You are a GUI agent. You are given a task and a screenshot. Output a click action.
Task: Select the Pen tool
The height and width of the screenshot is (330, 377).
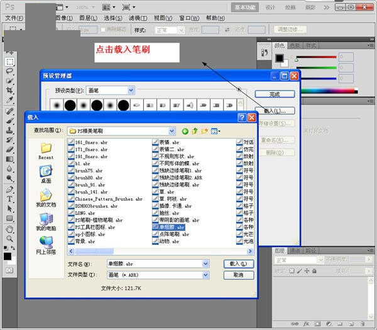(x=10, y=189)
